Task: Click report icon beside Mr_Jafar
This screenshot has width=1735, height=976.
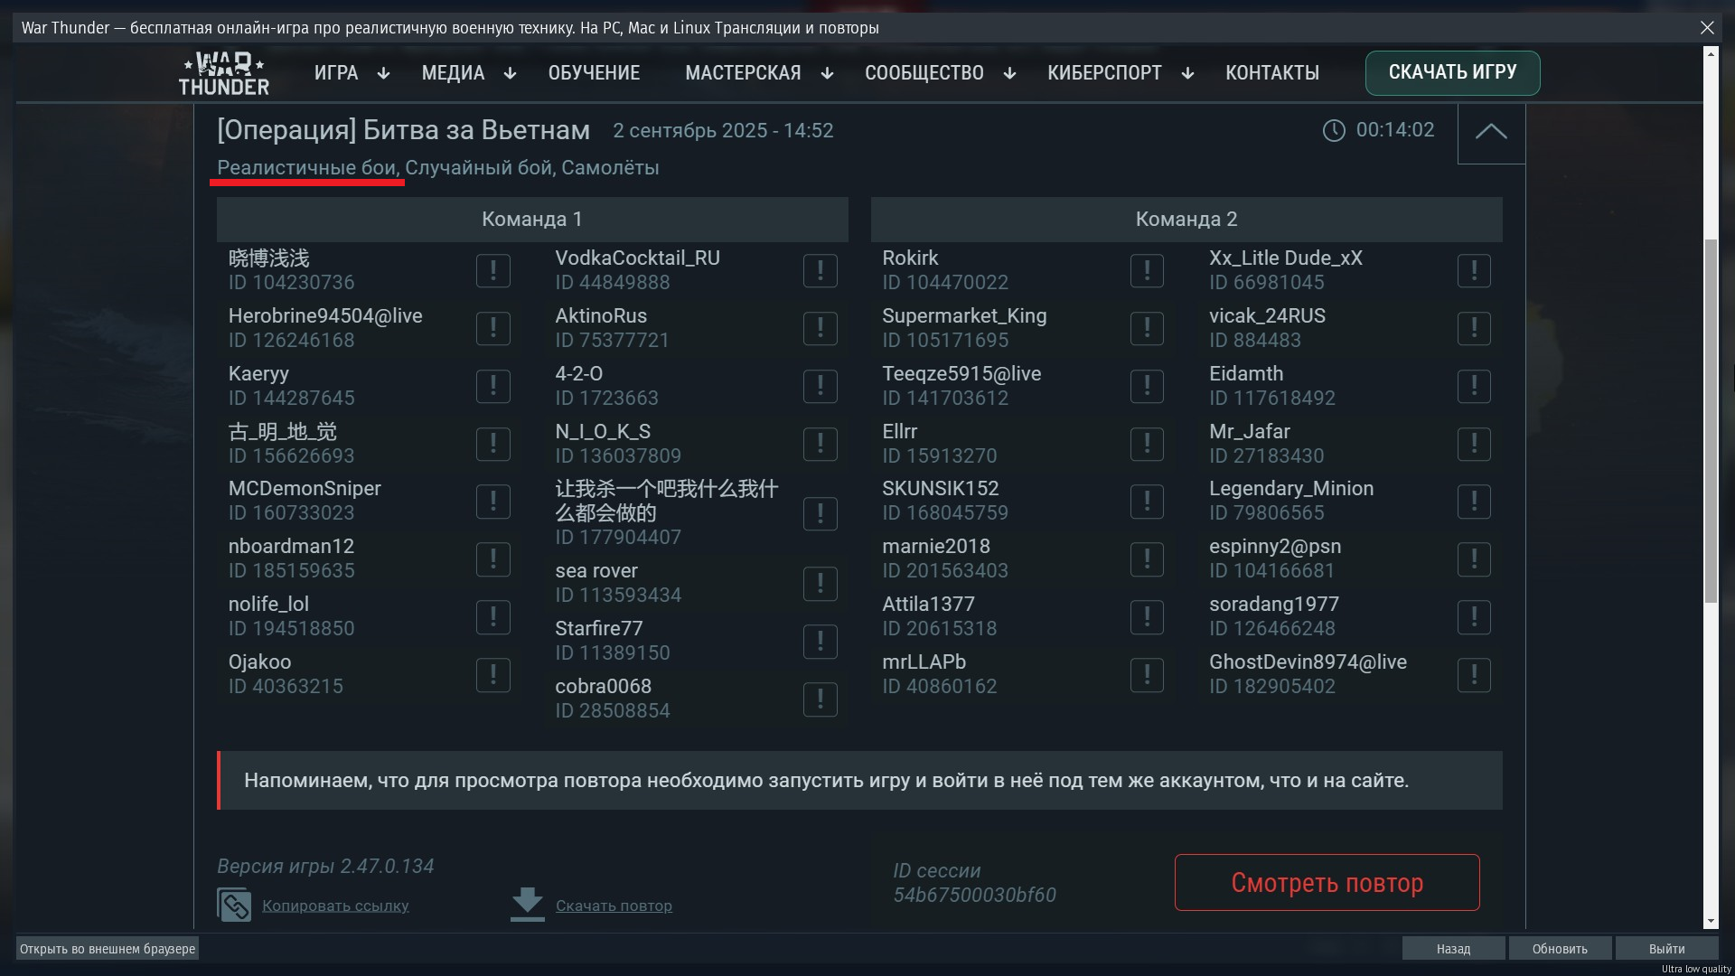Action: [x=1474, y=444]
